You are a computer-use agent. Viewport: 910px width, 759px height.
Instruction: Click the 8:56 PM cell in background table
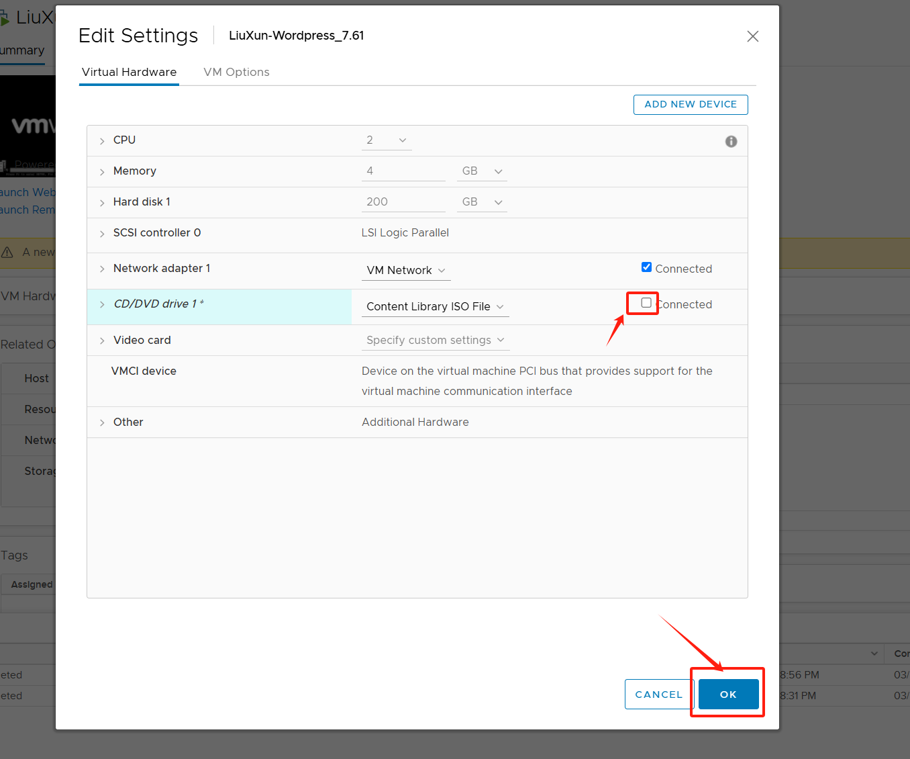tap(799, 675)
